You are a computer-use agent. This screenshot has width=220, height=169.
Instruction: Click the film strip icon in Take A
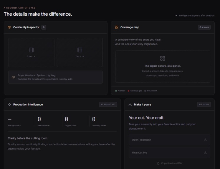[31, 50]
